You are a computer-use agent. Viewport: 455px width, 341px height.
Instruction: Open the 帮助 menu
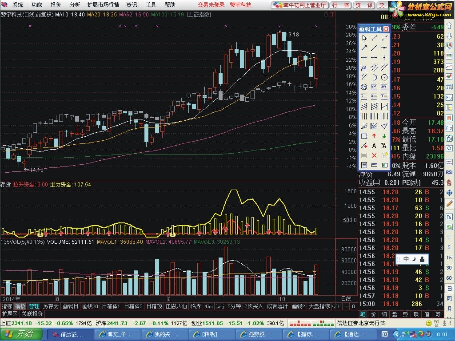(x=170, y=5)
